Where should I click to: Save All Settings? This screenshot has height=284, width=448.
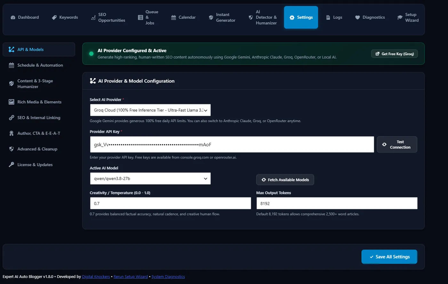click(x=389, y=257)
